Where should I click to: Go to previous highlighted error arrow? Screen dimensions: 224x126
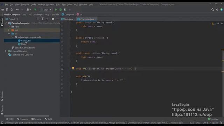click(218, 23)
